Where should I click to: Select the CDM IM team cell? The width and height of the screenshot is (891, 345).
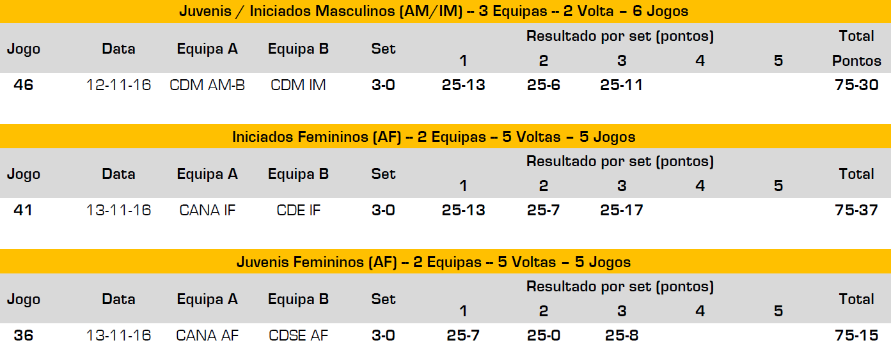click(298, 85)
